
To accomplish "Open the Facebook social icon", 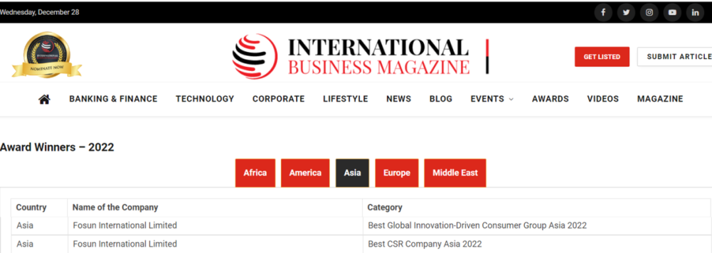I will (603, 12).
